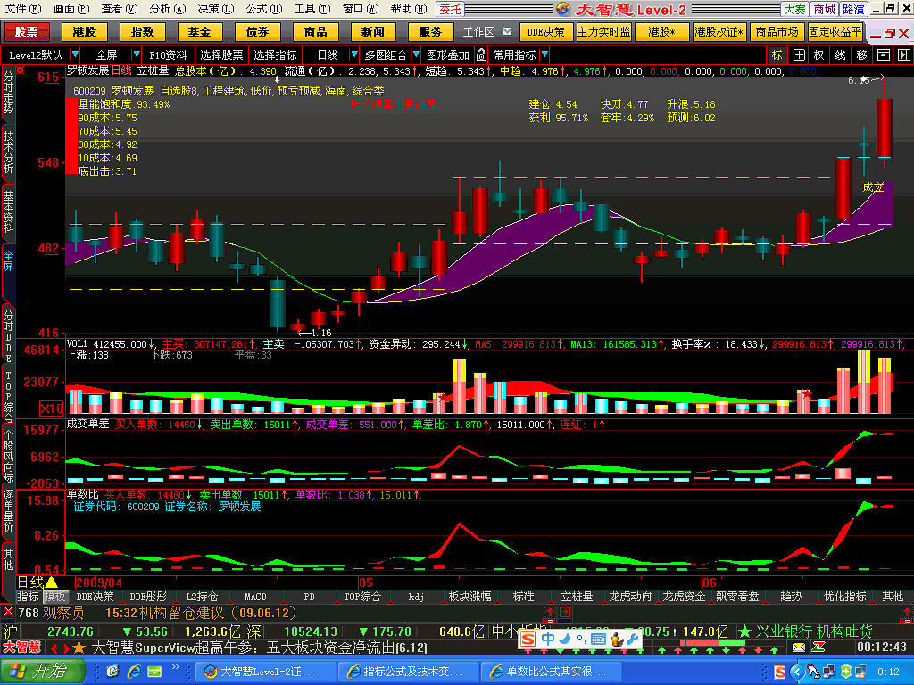Click the 2009/04 date marker on timeline
Viewport: 914px width, 685px height.
99,582
